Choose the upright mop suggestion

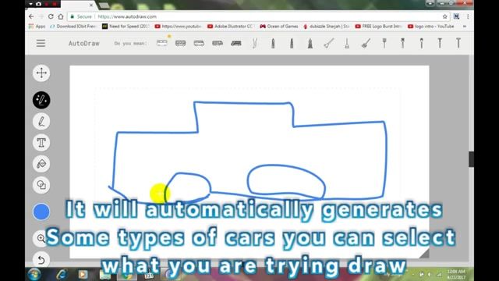[347, 44]
